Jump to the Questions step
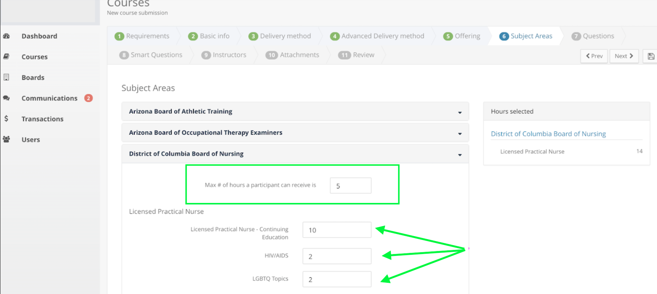This screenshot has height=294, width=657. pos(598,36)
